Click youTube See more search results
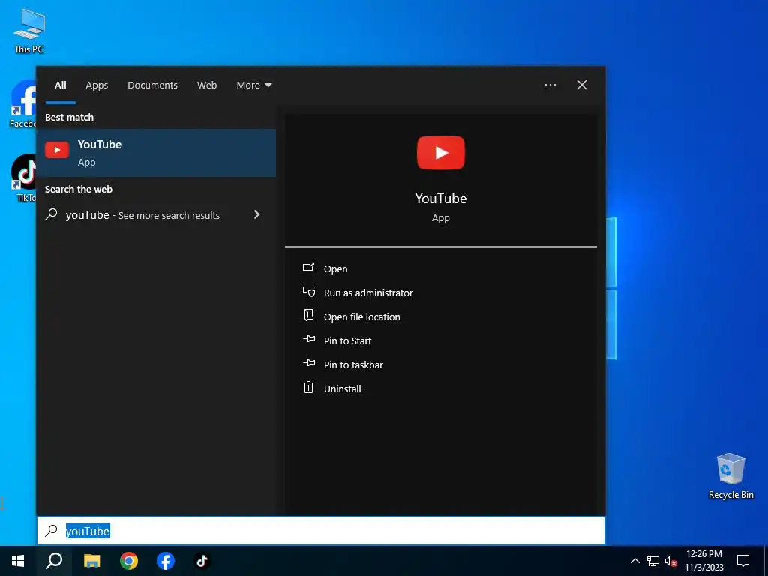The image size is (768, 576). click(x=156, y=215)
